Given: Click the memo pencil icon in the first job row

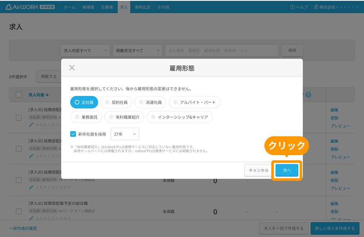Looking at the screenshot, I should (31, 125).
